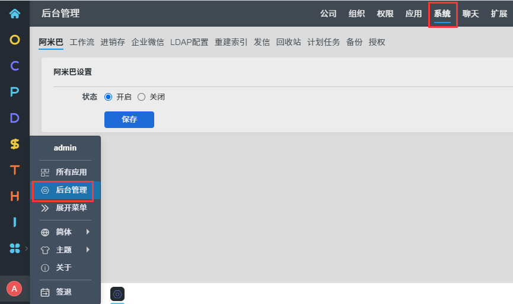The width and height of the screenshot is (513, 304).
Task: Select the 开启 radio option
Action: (x=108, y=97)
